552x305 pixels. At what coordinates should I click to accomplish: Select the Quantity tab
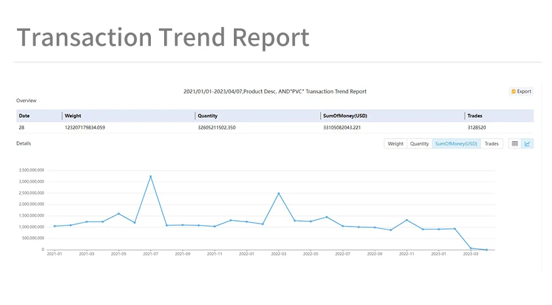pyautogui.click(x=419, y=144)
